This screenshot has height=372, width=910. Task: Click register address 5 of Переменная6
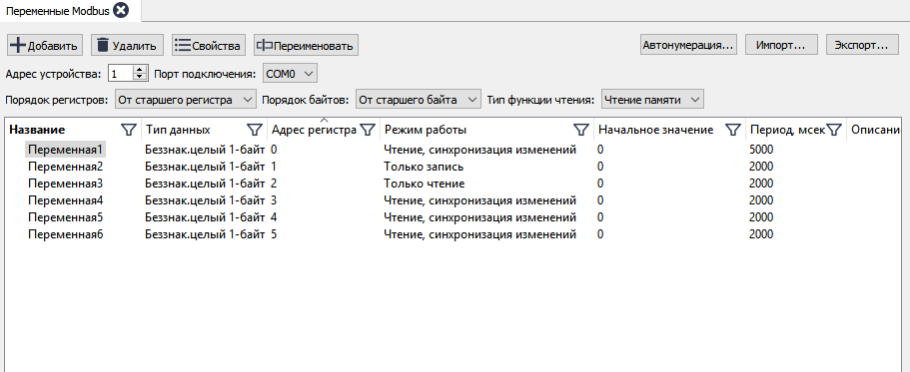tap(274, 234)
